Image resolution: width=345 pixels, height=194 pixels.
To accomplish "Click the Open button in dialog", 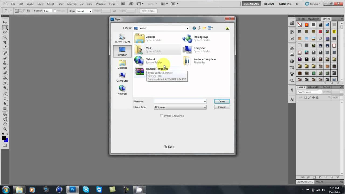I will pyautogui.click(x=222, y=102).
